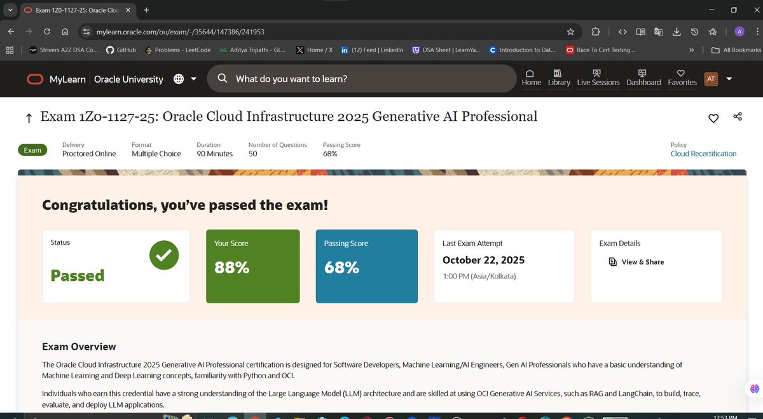Expand hidden bookmarks with double chevron
This screenshot has height=419, width=763.
691,50
